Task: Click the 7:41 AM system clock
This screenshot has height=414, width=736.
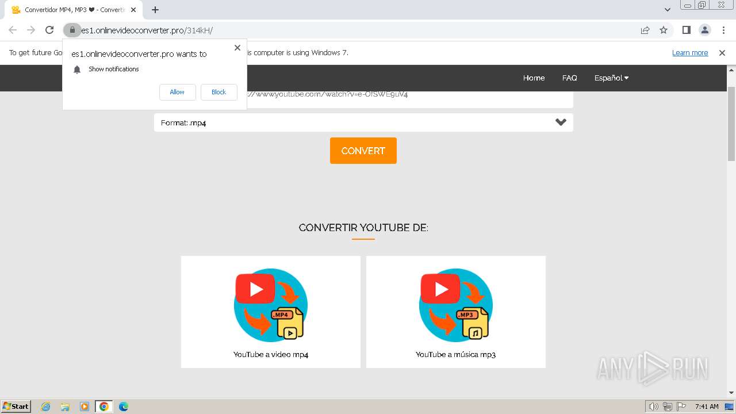Action: point(707,407)
